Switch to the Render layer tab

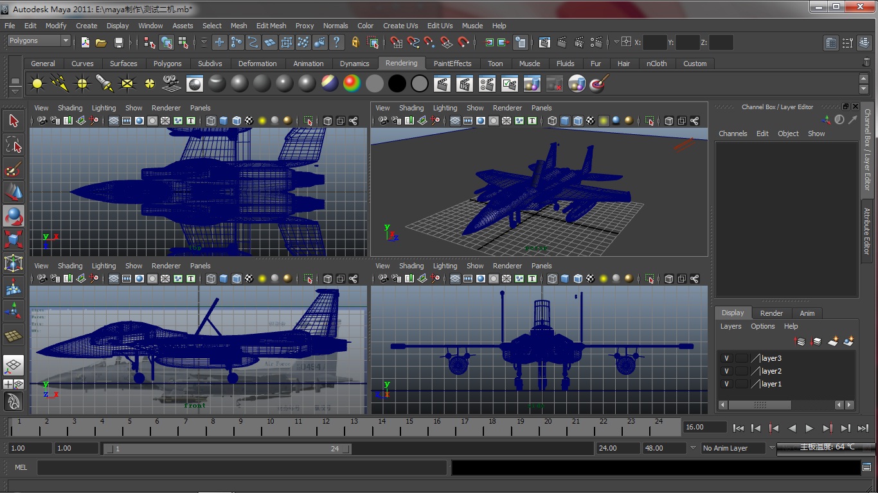coord(771,313)
